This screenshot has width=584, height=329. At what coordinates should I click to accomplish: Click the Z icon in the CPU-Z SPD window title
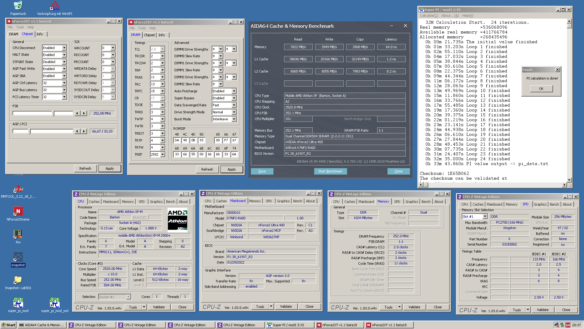pyautogui.click(x=460, y=197)
